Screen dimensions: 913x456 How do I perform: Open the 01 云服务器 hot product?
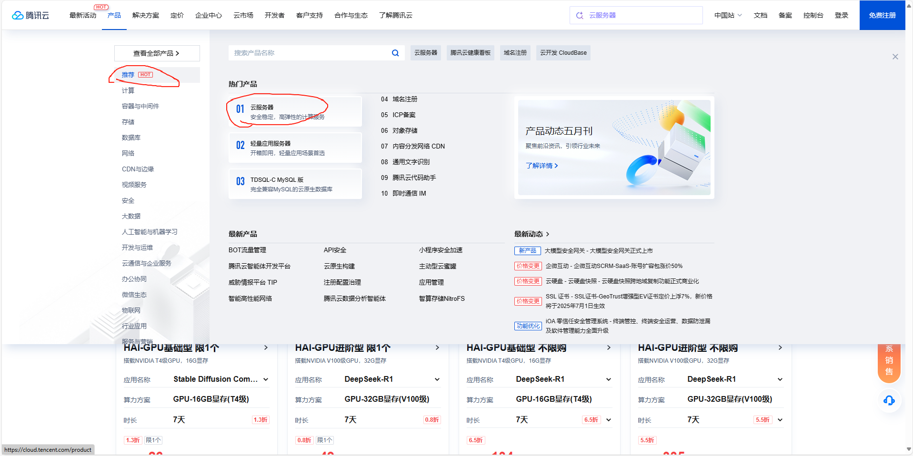click(x=295, y=111)
